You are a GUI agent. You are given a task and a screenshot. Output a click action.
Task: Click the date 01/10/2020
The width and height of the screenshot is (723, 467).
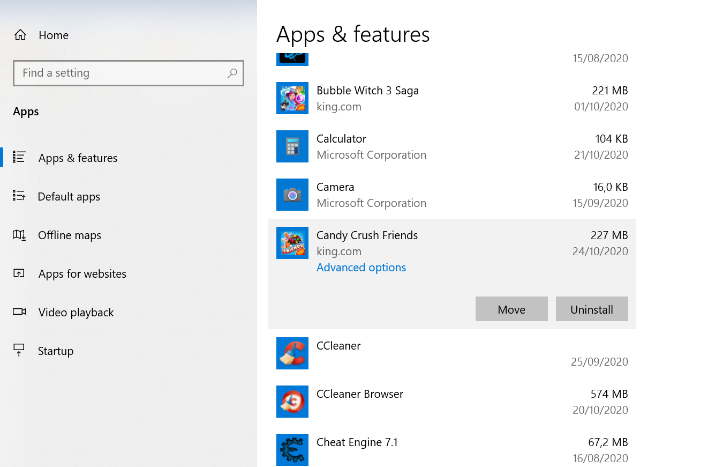[601, 106]
